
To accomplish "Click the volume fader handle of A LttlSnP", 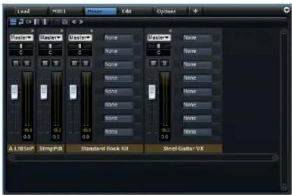I will click(14, 92).
